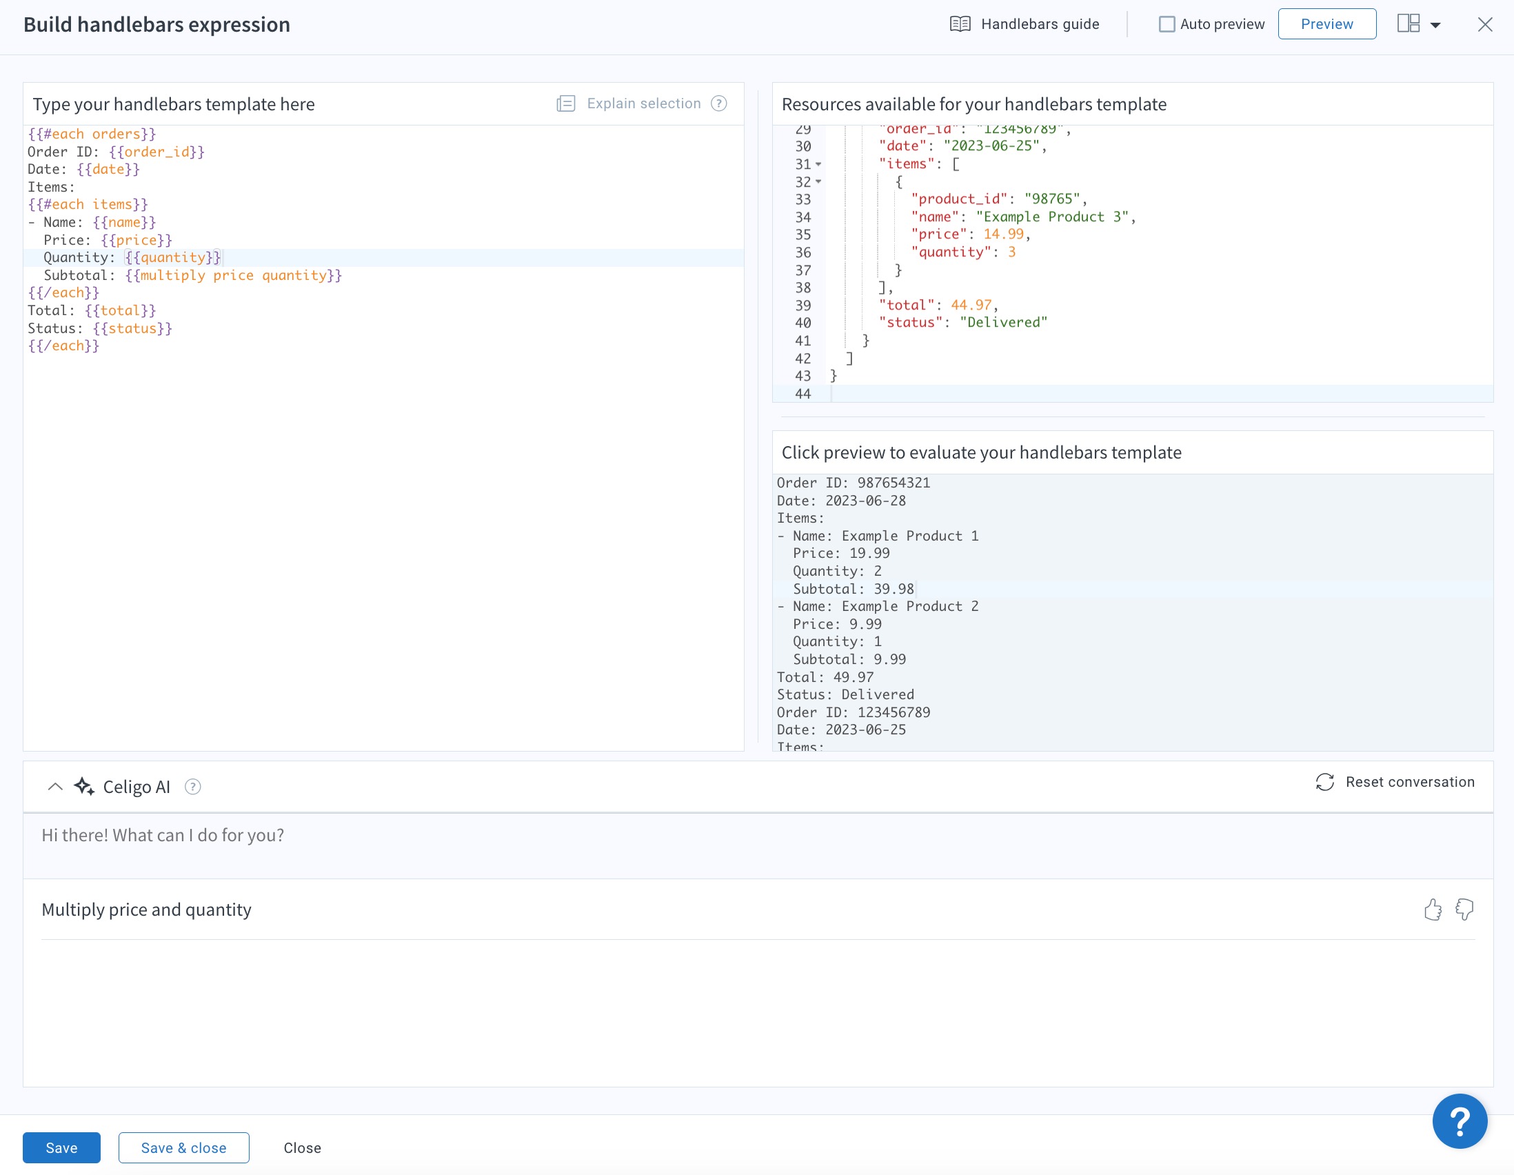Open Explain selection help tooltip icon
Viewport: 1514px width, 1175px height.
pyautogui.click(x=719, y=104)
